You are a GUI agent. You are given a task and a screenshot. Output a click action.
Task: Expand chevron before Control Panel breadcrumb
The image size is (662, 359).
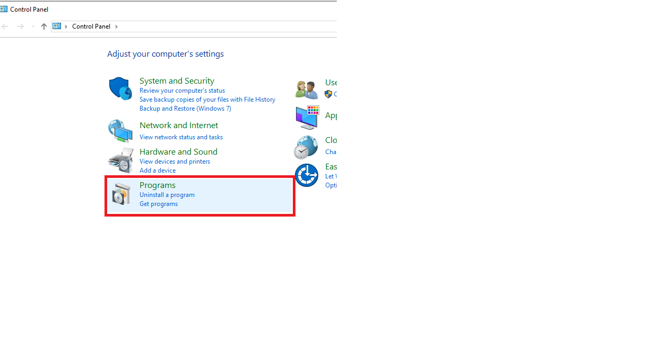(x=66, y=26)
